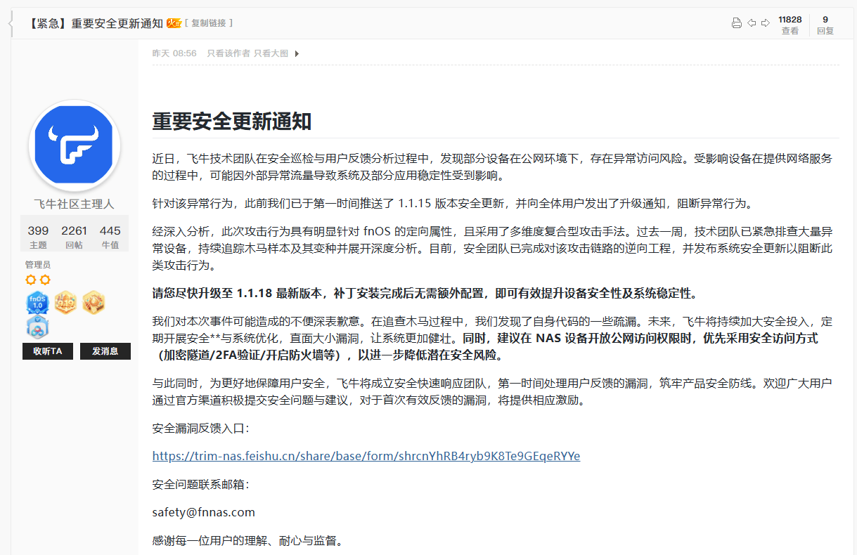The height and width of the screenshot is (555, 857).
Task: Click the blue clover hexagon medal
Action: pyautogui.click(x=37, y=327)
